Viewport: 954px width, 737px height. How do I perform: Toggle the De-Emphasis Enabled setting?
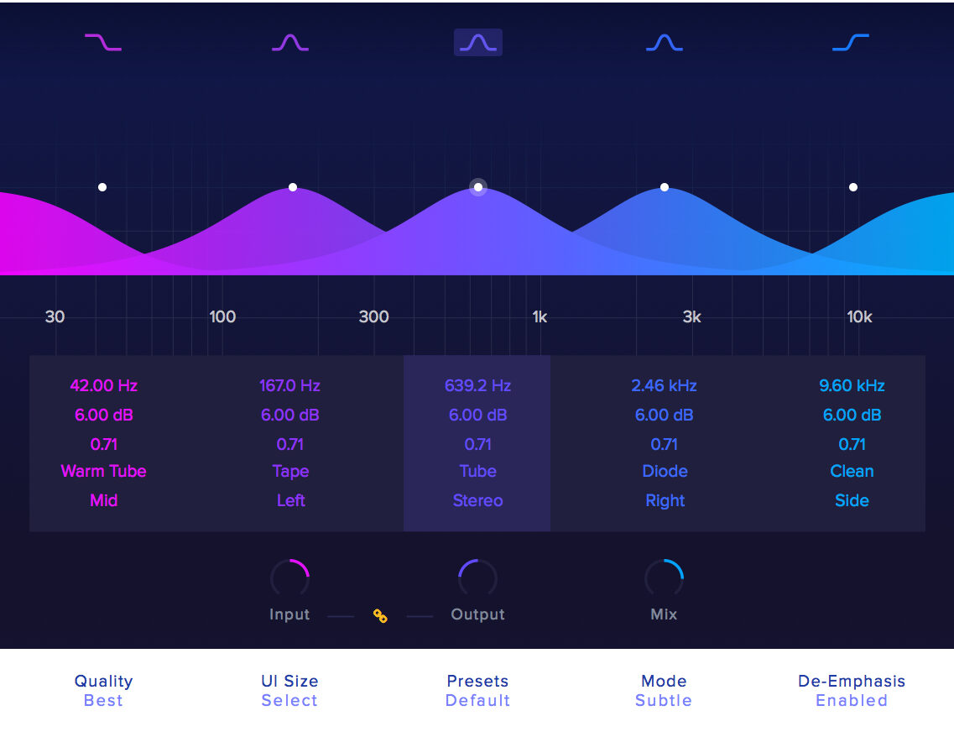852,691
